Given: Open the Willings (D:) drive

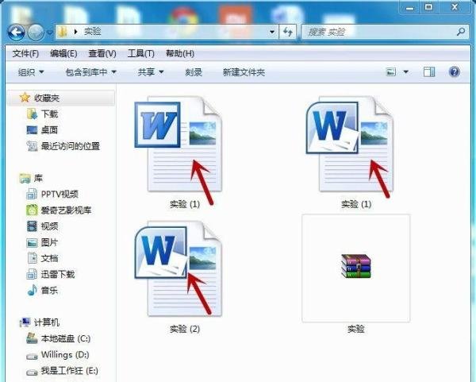Looking at the screenshot, I should tap(65, 355).
